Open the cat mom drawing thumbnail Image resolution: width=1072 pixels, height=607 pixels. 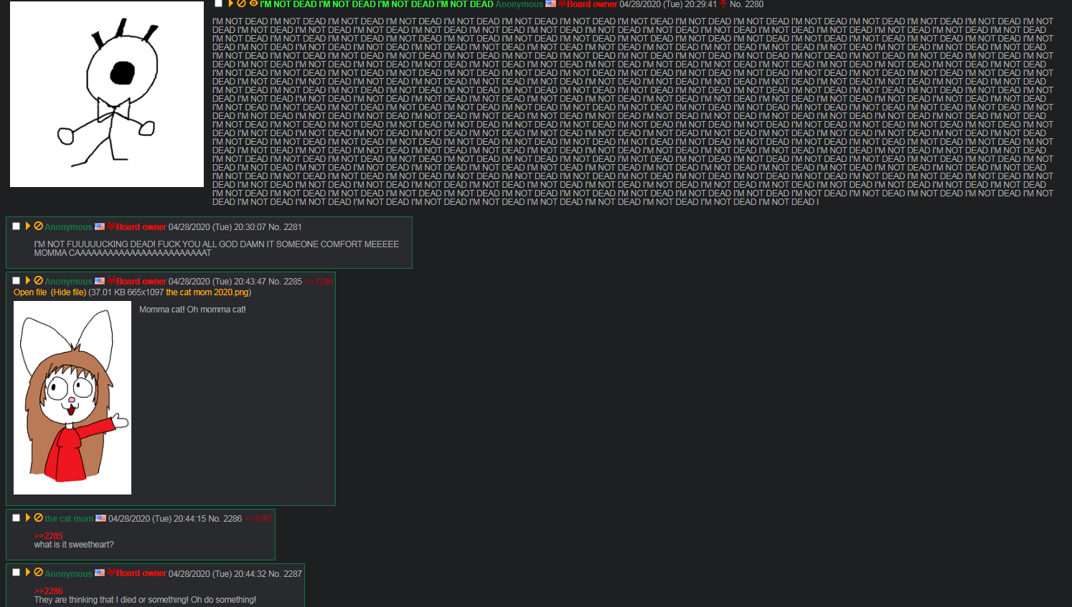pyautogui.click(x=72, y=398)
